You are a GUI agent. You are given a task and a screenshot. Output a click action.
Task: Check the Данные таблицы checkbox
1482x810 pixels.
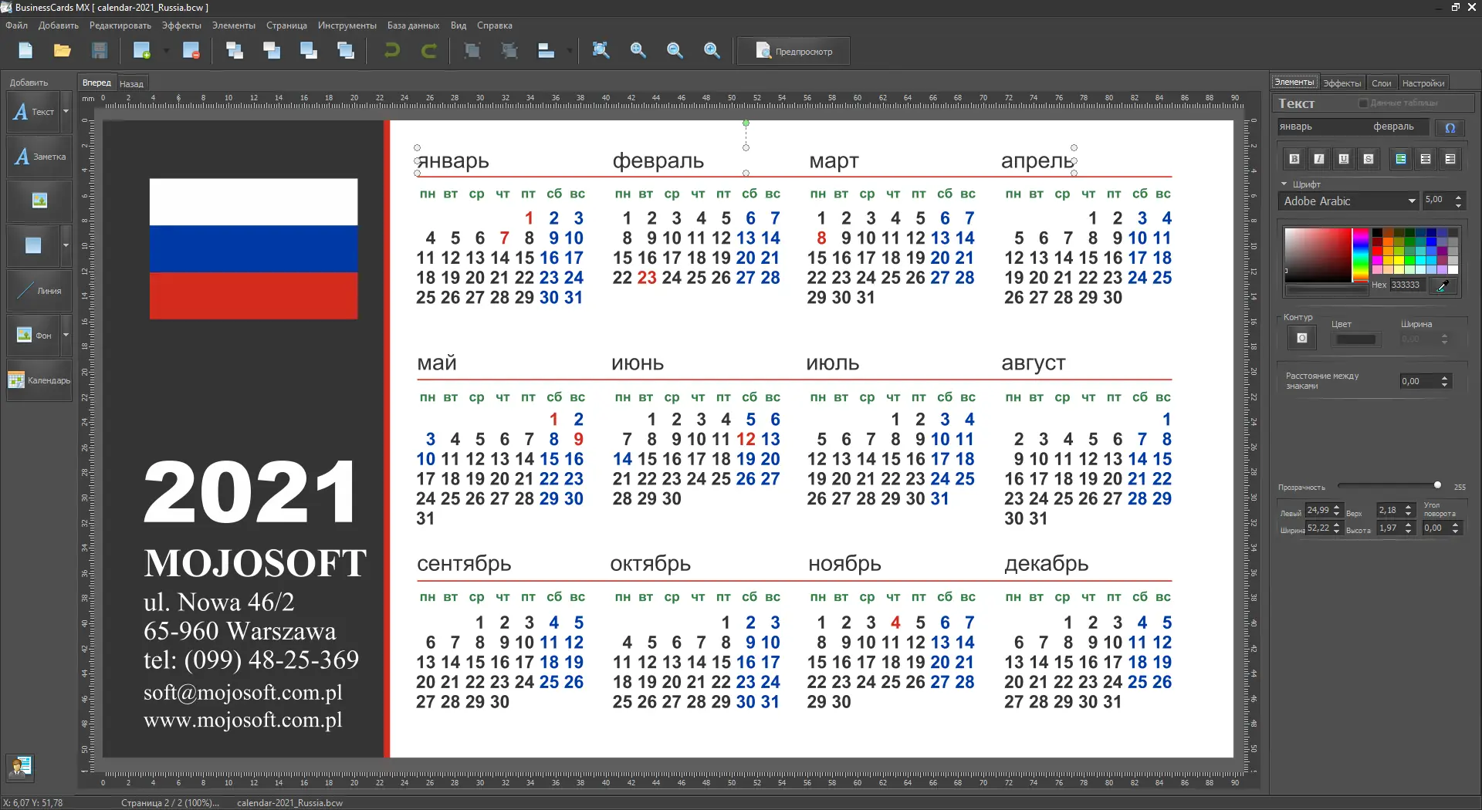pos(1363,103)
